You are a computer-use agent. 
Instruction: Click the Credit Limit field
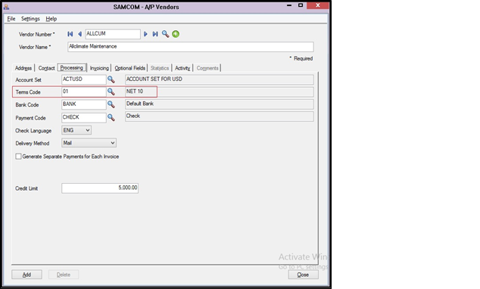point(100,188)
